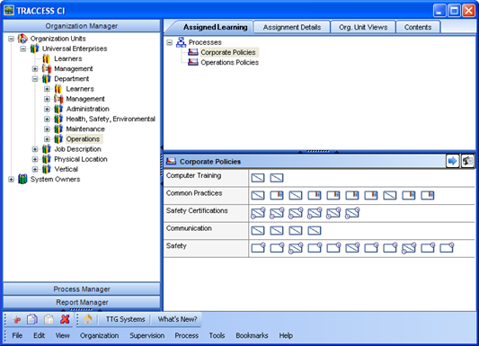The height and width of the screenshot is (346, 479).
Task: Open the Supervision menu
Action: point(147,335)
